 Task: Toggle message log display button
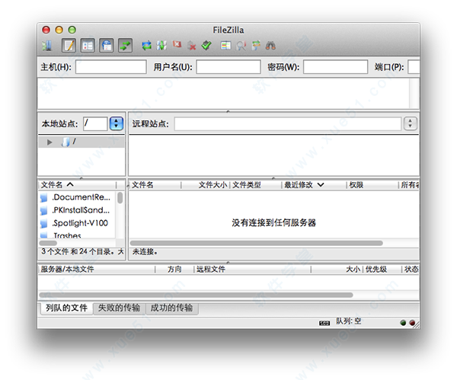click(69, 46)
